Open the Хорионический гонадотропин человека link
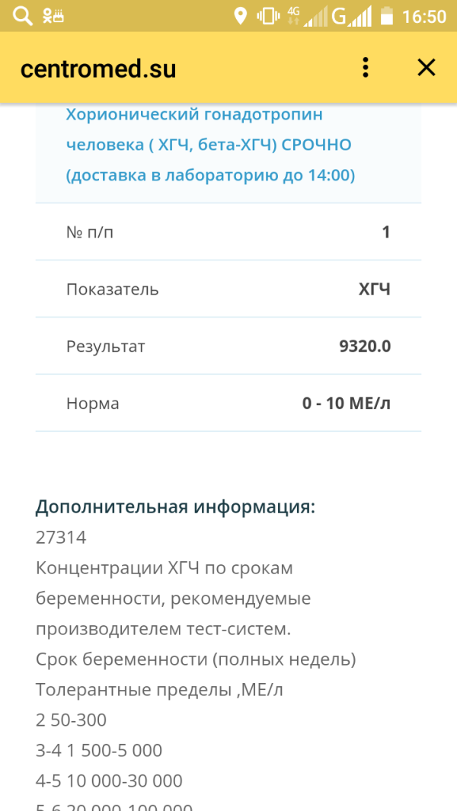 coord(210,145)
